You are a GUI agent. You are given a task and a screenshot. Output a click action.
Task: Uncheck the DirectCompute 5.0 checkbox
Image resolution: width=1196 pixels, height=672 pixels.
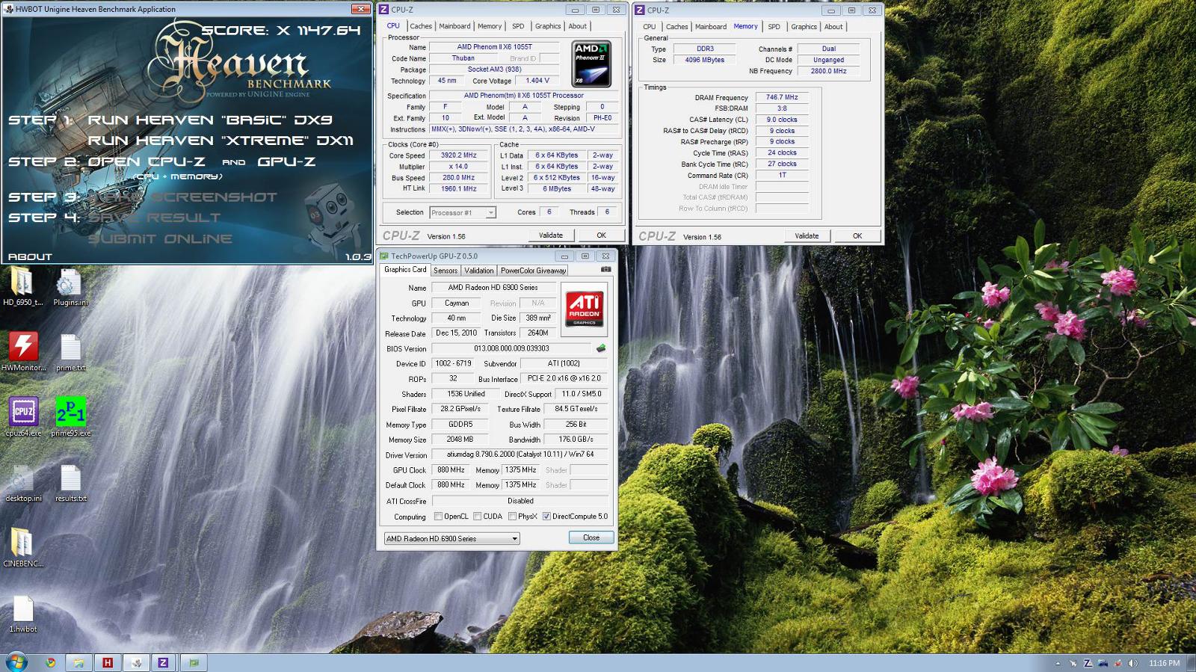pyautogui.click(x=546, y=517)
